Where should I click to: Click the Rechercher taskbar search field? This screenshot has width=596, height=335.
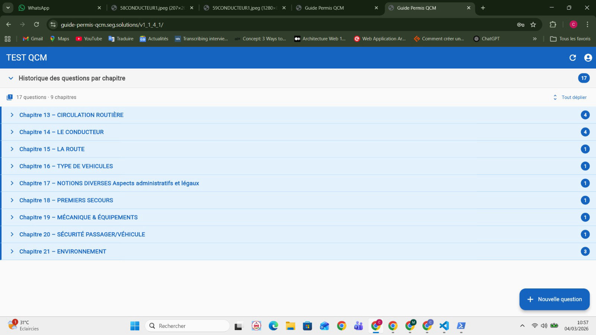(187, 326)
